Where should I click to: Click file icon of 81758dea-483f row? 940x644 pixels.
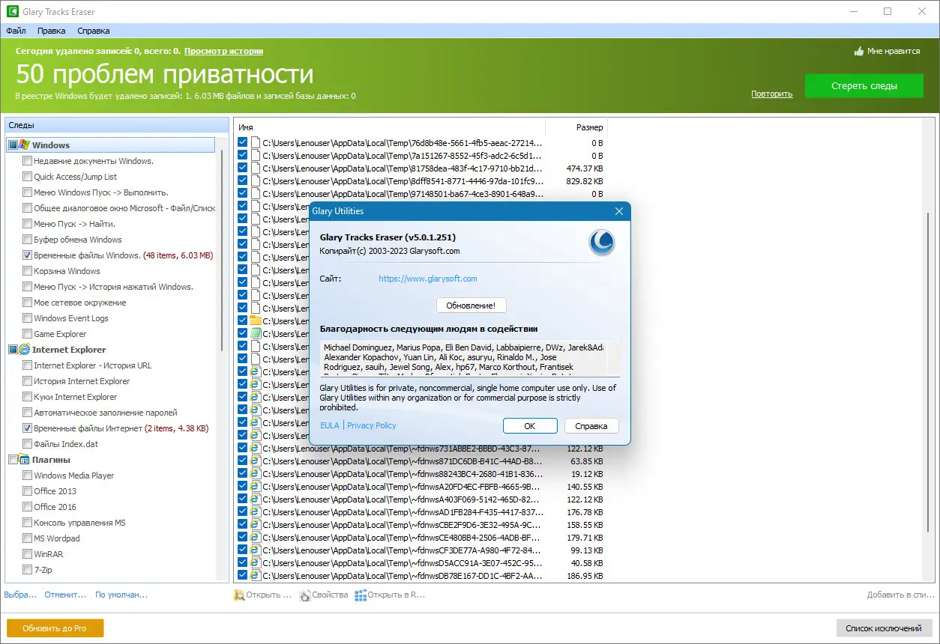(x=255, y=168)
